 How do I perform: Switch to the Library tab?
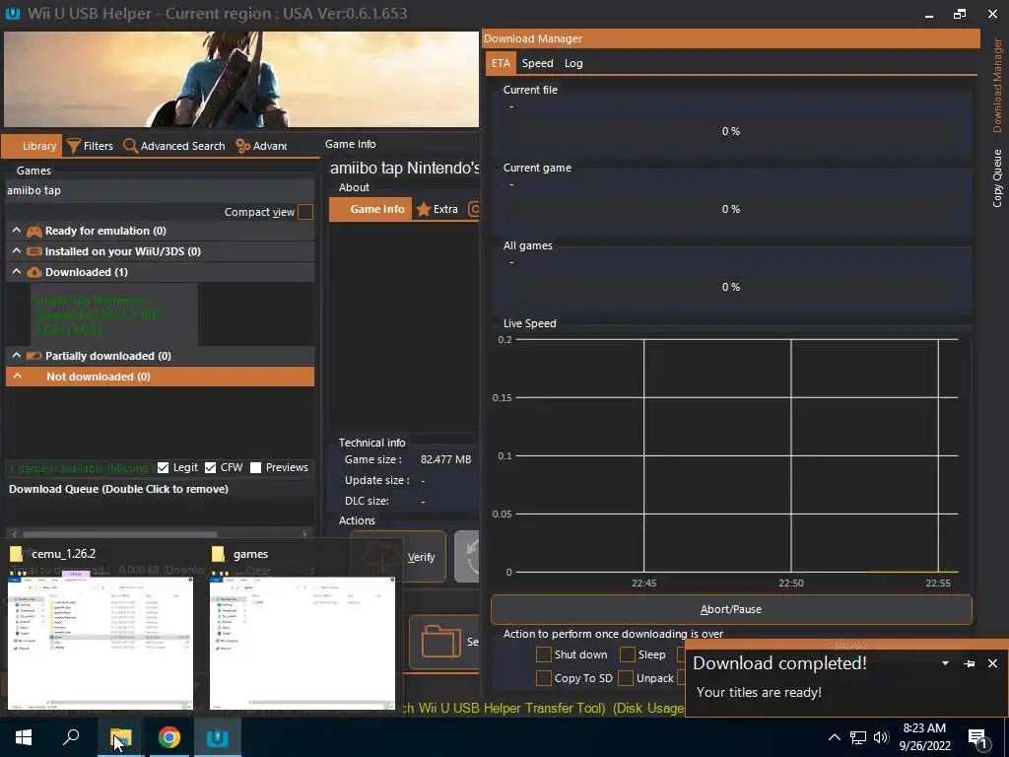[x=32, y=146]
